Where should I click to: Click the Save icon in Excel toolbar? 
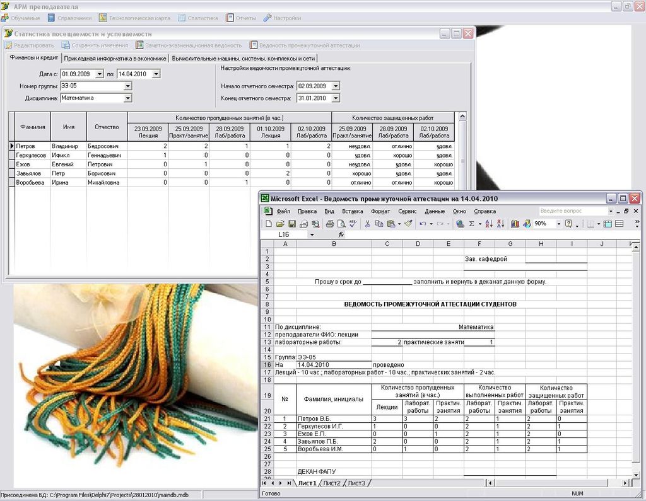tap(291, 224)
